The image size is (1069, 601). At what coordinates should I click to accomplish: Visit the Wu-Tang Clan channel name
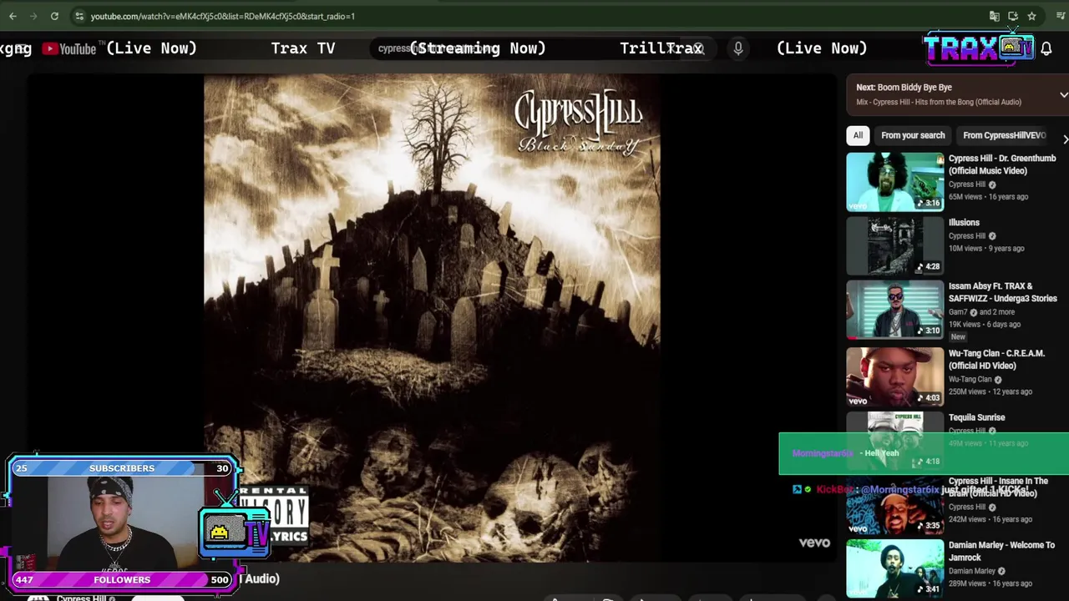click(970, 379)
